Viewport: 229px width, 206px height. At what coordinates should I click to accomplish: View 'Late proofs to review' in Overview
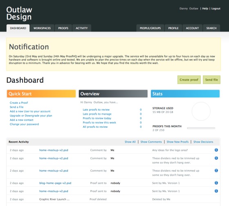click(96, 110)
